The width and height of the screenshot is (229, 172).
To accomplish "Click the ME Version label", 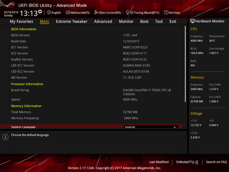I will pos(19,77).
